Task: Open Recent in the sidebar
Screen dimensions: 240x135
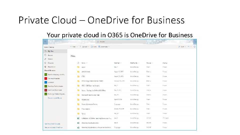Action: click(x=50, y=55)
